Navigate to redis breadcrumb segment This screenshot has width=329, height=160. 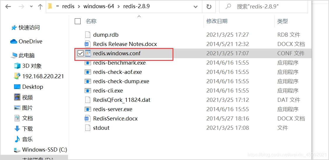coord(68,6)
